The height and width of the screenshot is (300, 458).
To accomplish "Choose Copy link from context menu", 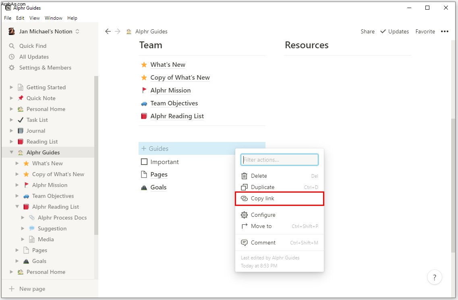I will pyautogui.click(x=280, y=199).
